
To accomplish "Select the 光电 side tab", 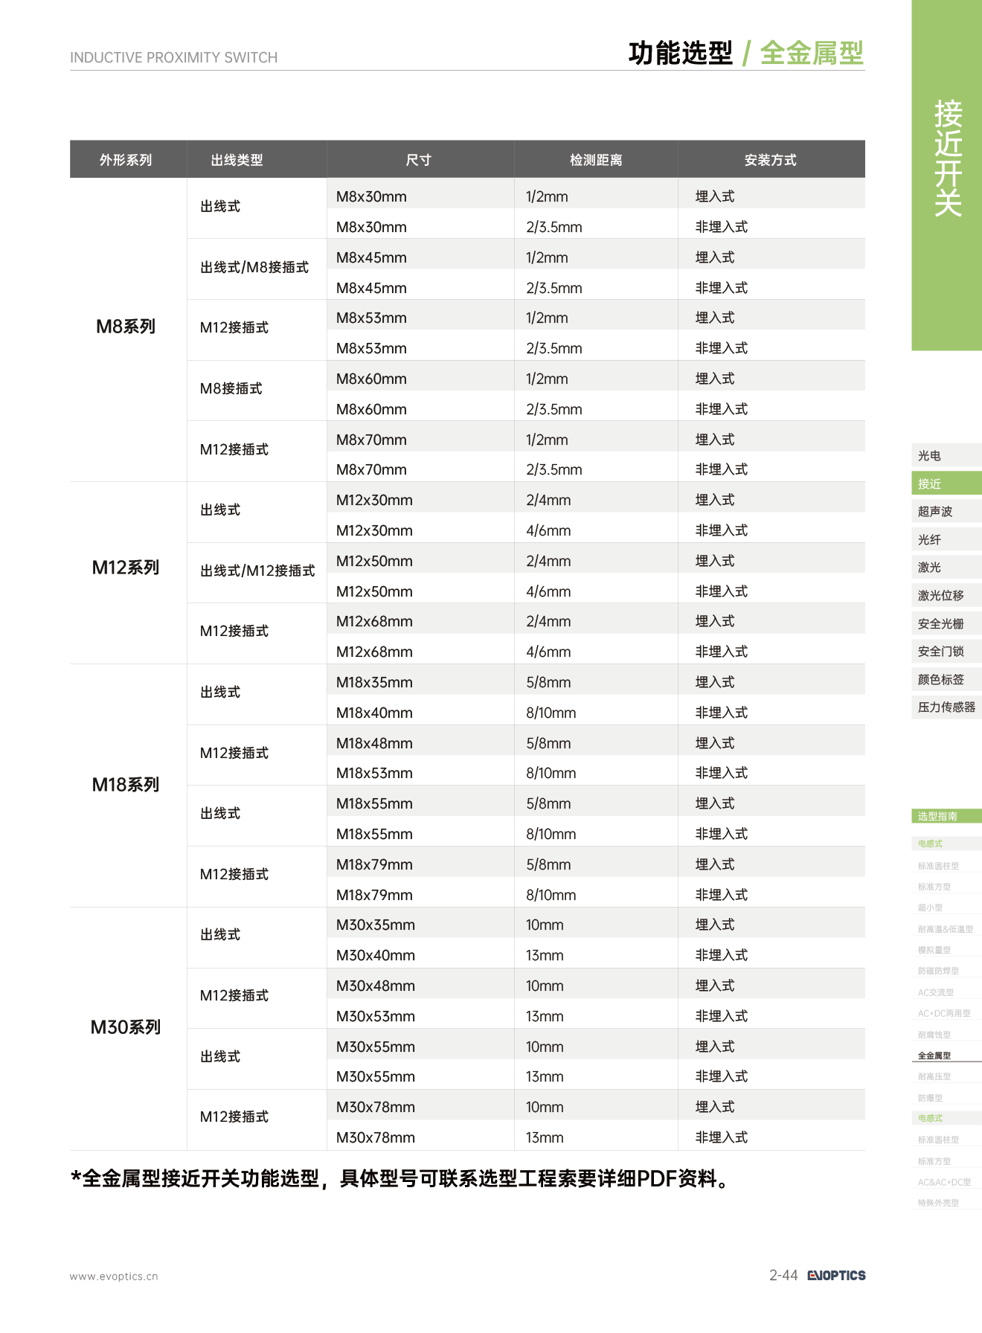I will tap(946, 455).
